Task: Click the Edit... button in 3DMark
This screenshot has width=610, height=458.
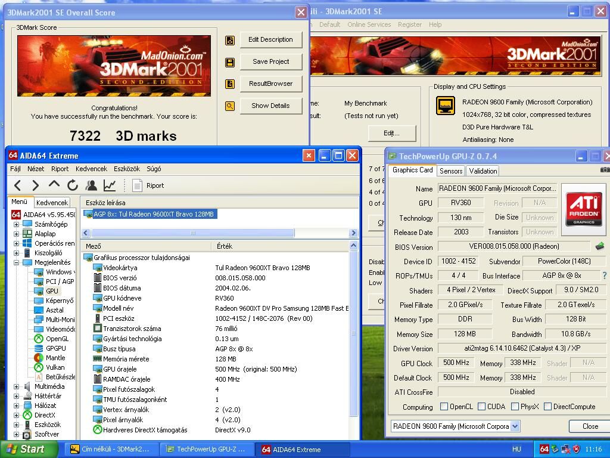Action: pyautogui.click(x=392, y=133)
